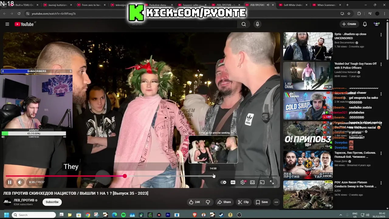The image size is (389, 219).
Task: Open options for Azov Recon Platoon video
Action: 381,183
